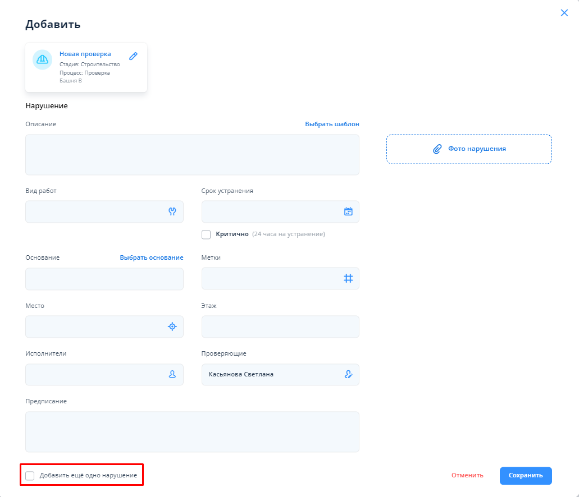Click the inspector icon in Проверяющие field
This screenshot has height=497, width=579.
click(x=348, y=374)
